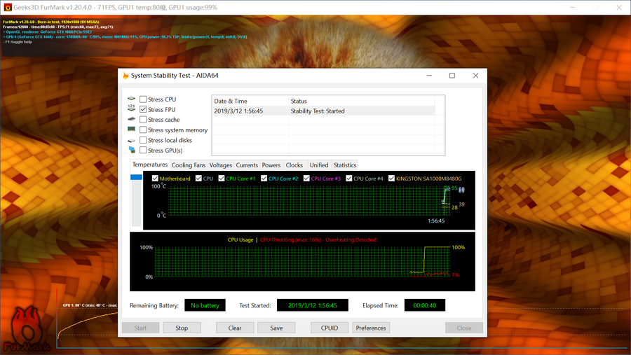631x355 pixels.
Task: Click the FurMark logo in the bottom-left corner
Action: click(27, 330)
